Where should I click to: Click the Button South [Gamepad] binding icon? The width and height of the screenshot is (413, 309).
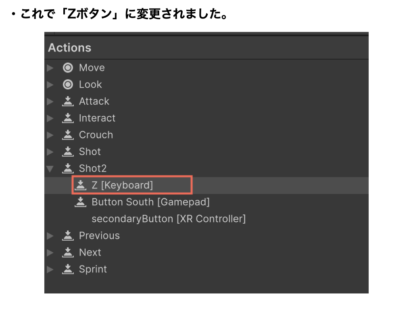pyautogui.click(x=81, y=202)
